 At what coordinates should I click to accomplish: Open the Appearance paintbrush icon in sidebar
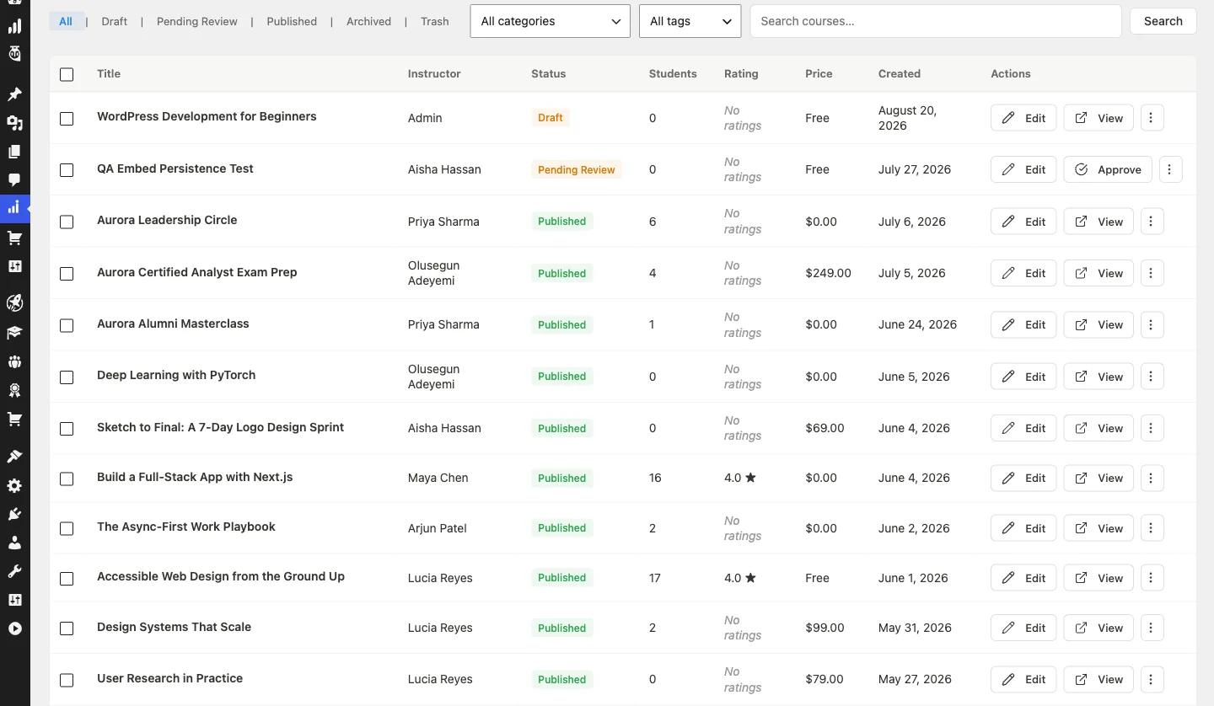[x=14, y=457]
